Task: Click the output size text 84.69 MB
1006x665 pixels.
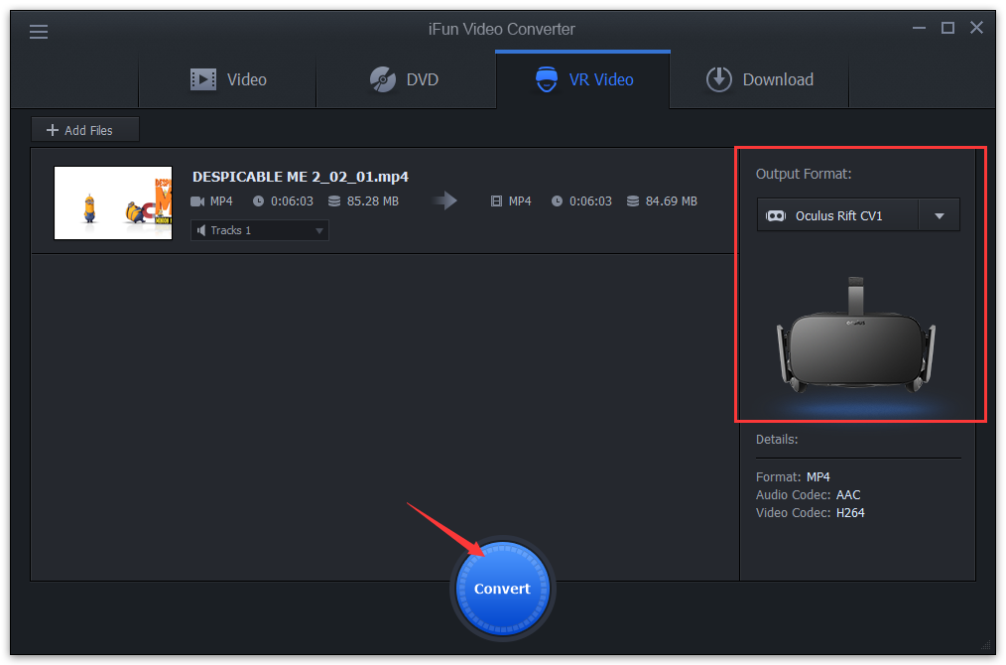Action: coord(671,201)
